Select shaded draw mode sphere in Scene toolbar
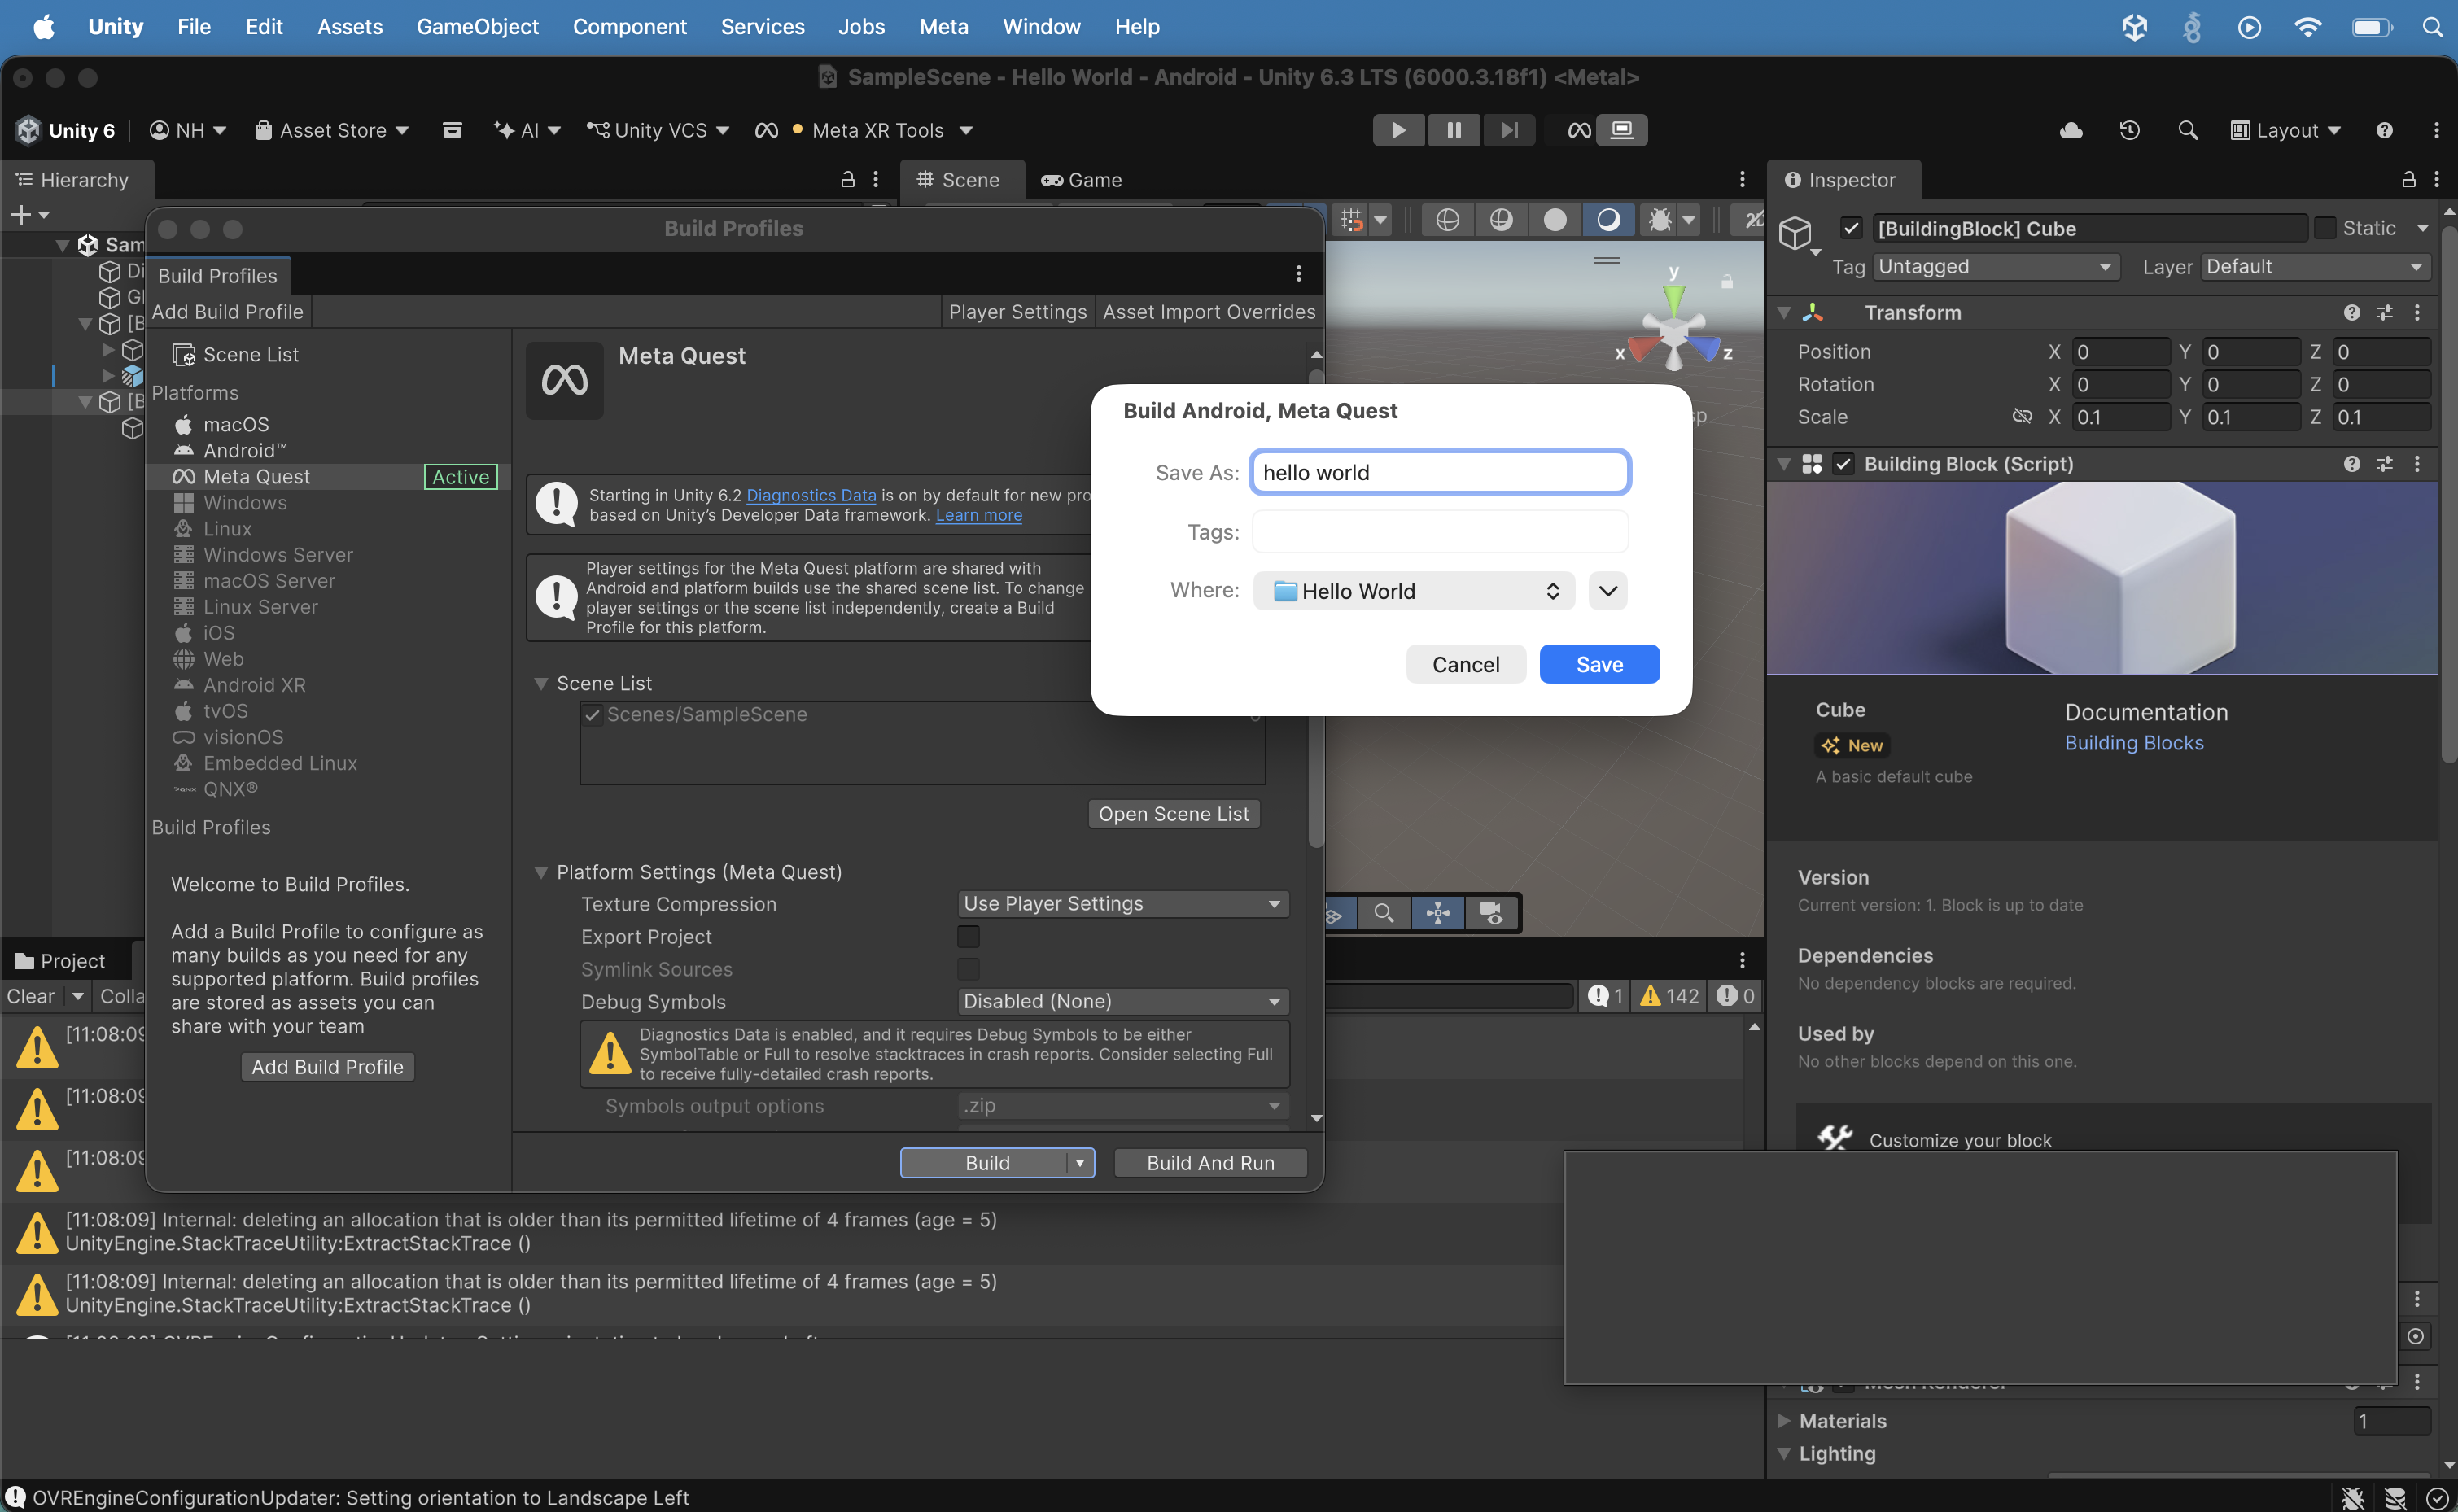The image size is (2458, 1512). point(1555,219)
